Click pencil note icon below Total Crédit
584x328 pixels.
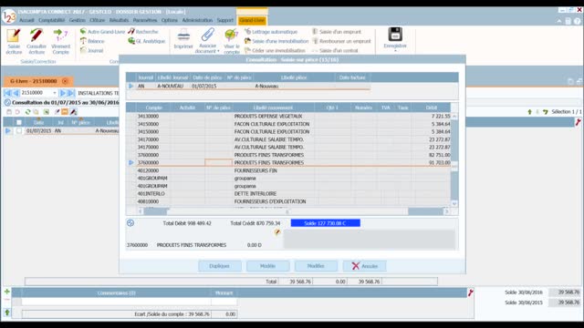coord(277,232)
